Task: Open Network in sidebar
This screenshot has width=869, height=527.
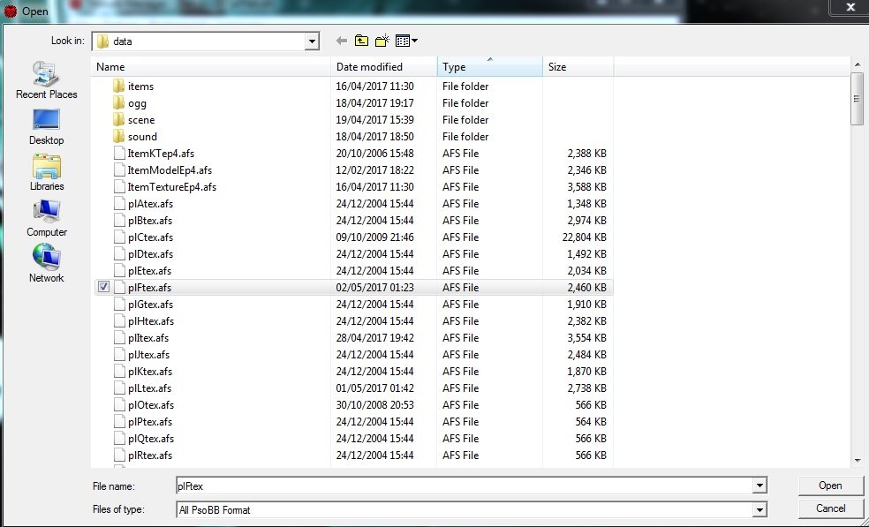Action: (47, 264)
